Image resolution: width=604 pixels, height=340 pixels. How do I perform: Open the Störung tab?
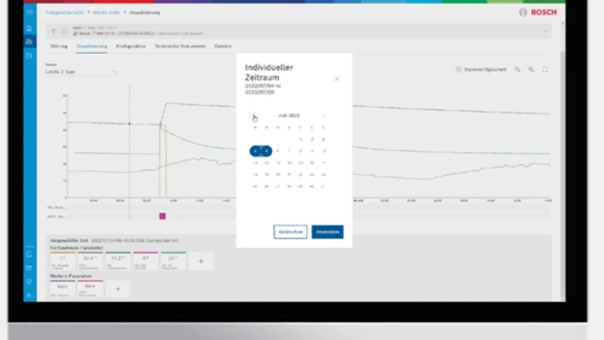click(59, 46)
